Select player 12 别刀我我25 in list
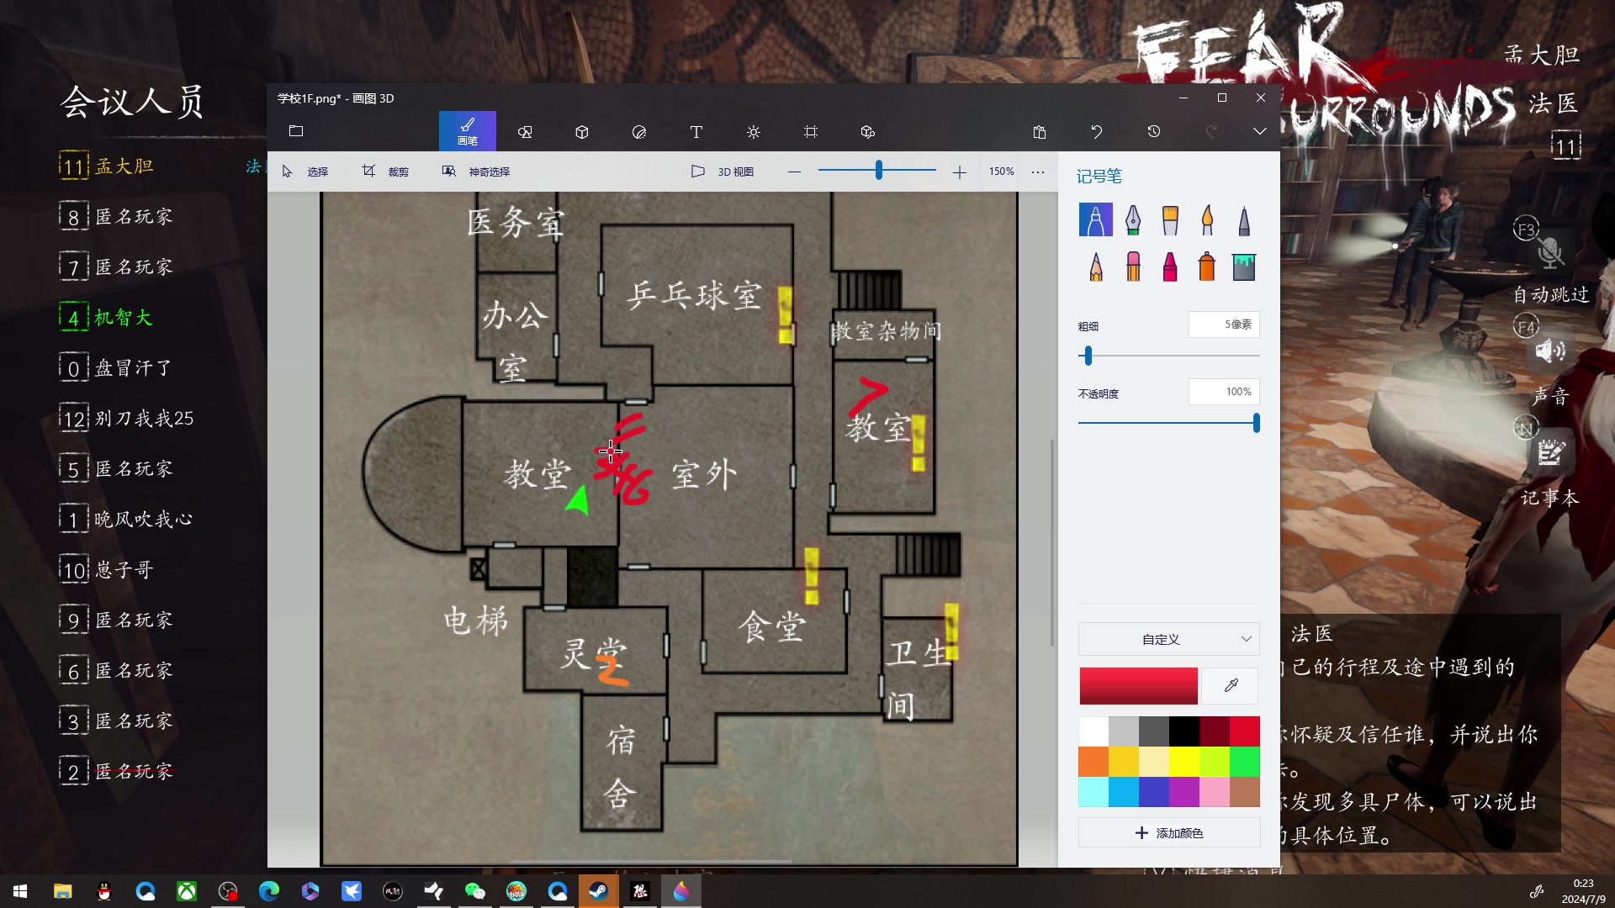This screenshot has width=1615, height=908. pyautogui.click(x=126, y=419)
